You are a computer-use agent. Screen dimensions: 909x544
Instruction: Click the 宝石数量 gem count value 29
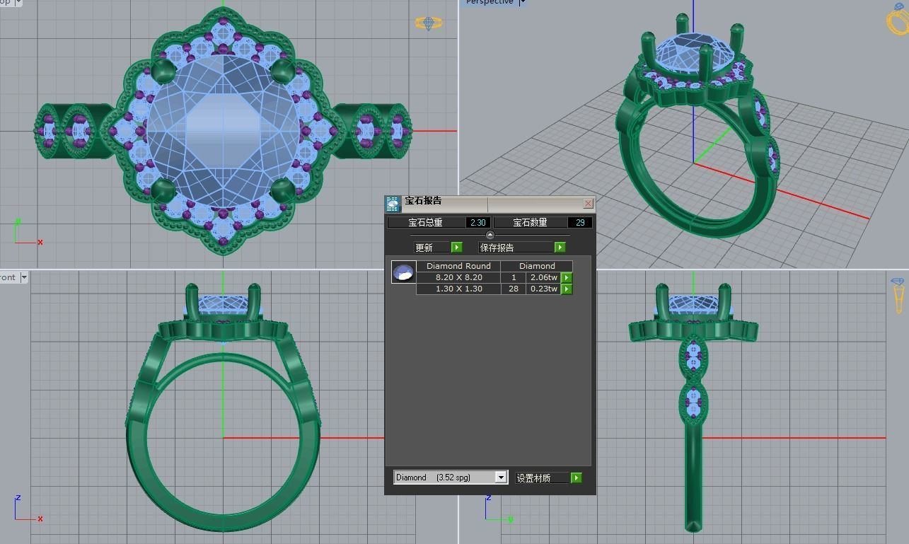tap(580, 222)
